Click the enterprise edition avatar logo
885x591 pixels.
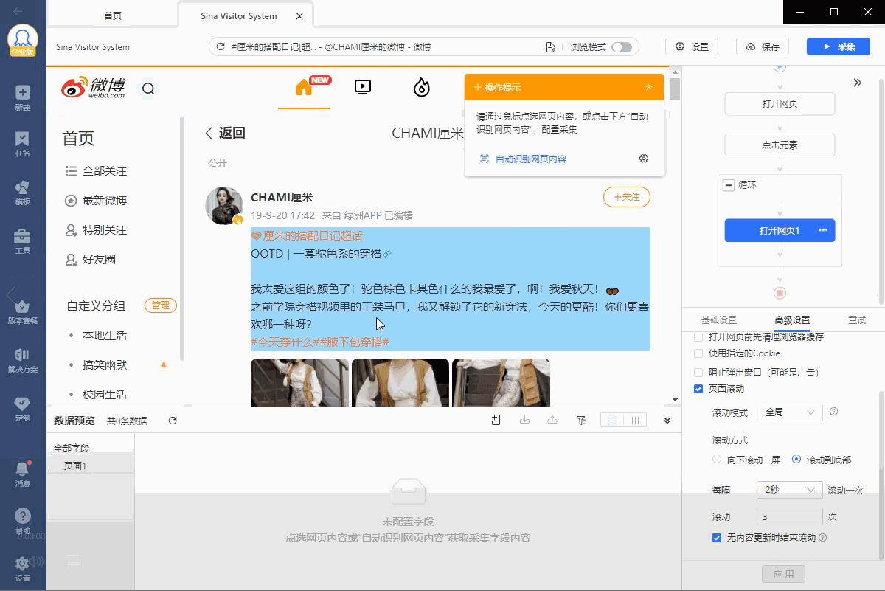click(x=22, y=41)
